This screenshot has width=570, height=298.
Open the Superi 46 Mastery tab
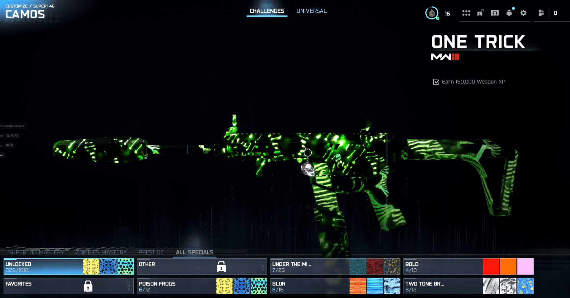point(36,252)
